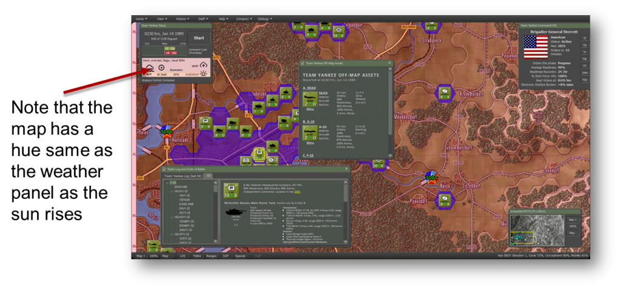The width and height of the screenshot is (621, 290).
Task: Click the cloud ceiling 800ft icon
Action: (x=204, y=65)
